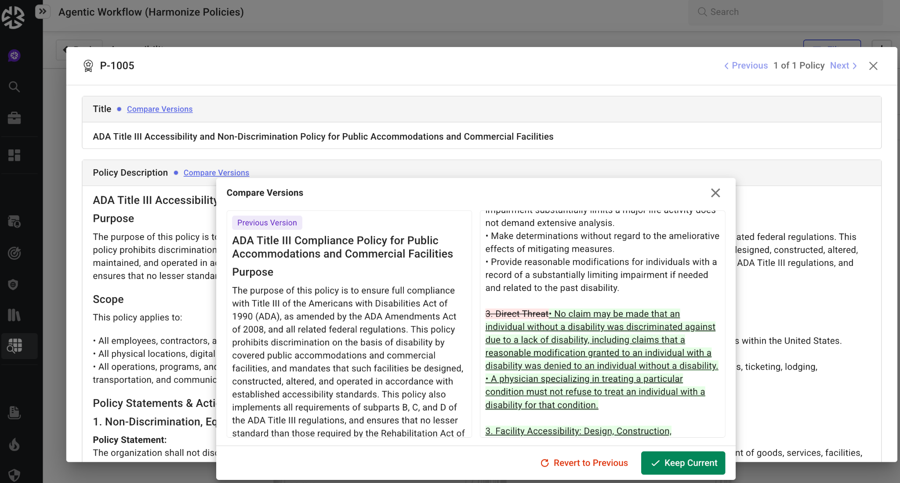
Task: Open the calendar-search icon in sidebar
Action: [14, 222]
